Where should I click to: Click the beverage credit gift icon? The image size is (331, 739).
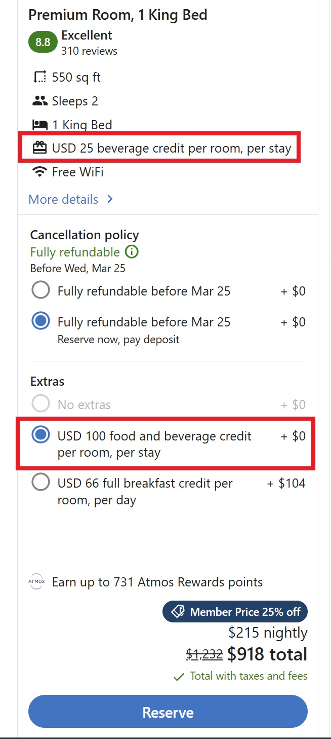39,148
